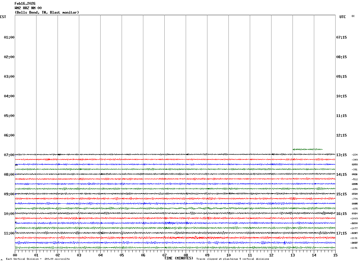Click the DC offset value -349
The width and height of the screenshot is (359, 263).
(355, 160)
